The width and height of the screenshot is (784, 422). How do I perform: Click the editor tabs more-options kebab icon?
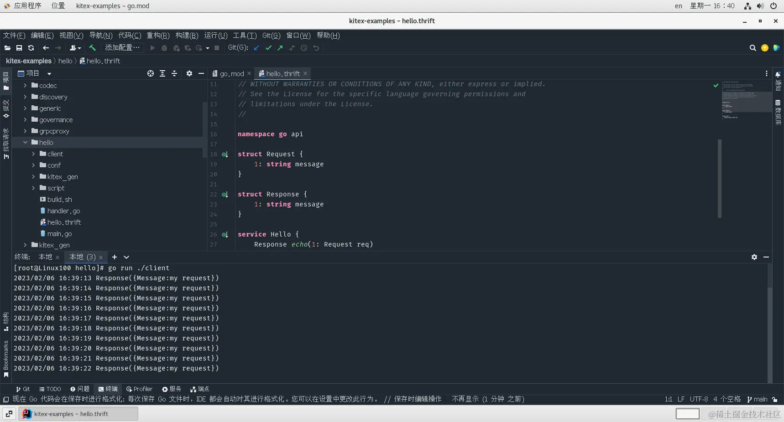pyautogui.click(x=767, y=73)
